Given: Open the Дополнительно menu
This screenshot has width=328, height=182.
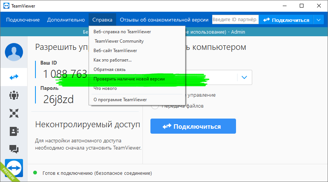Looking at the screenshot, I should tap(66, 20).
